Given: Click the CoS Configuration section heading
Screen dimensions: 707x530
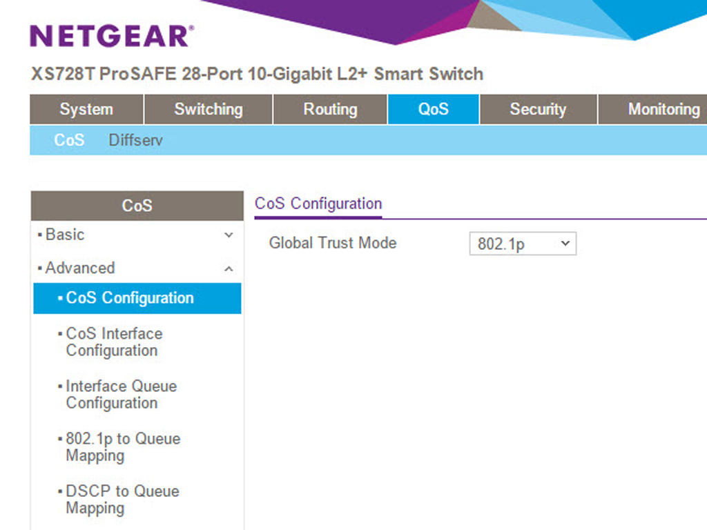Looking at the screenshot, I should [318, 204].
